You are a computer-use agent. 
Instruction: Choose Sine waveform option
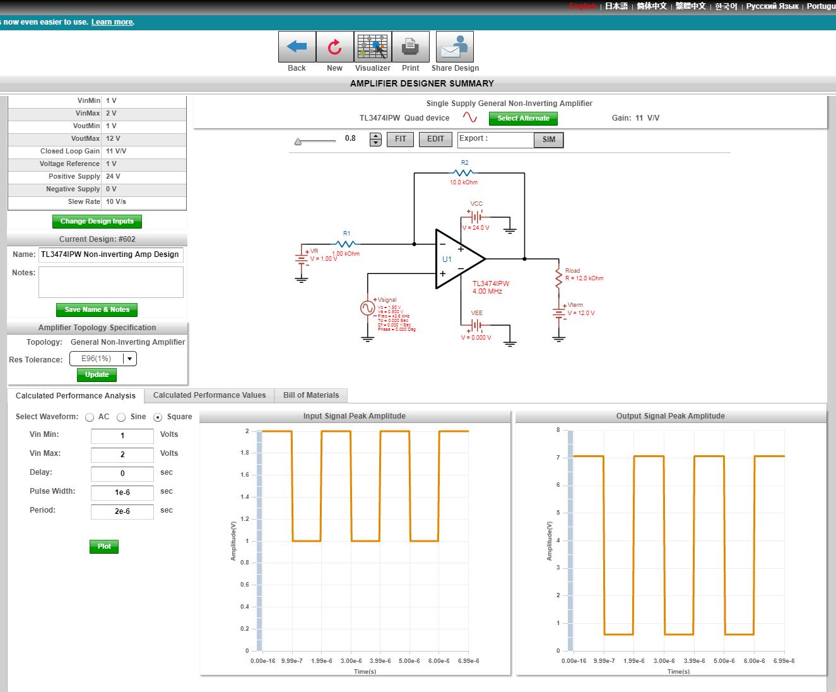121,417
